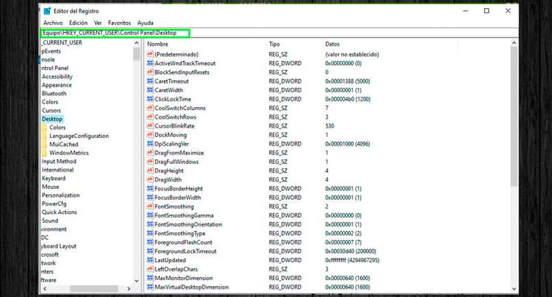Click the values pane scroll-down arrow

click(514, 289)
